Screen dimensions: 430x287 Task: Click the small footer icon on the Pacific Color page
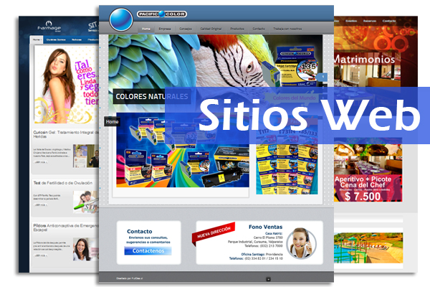pos(269,279)
